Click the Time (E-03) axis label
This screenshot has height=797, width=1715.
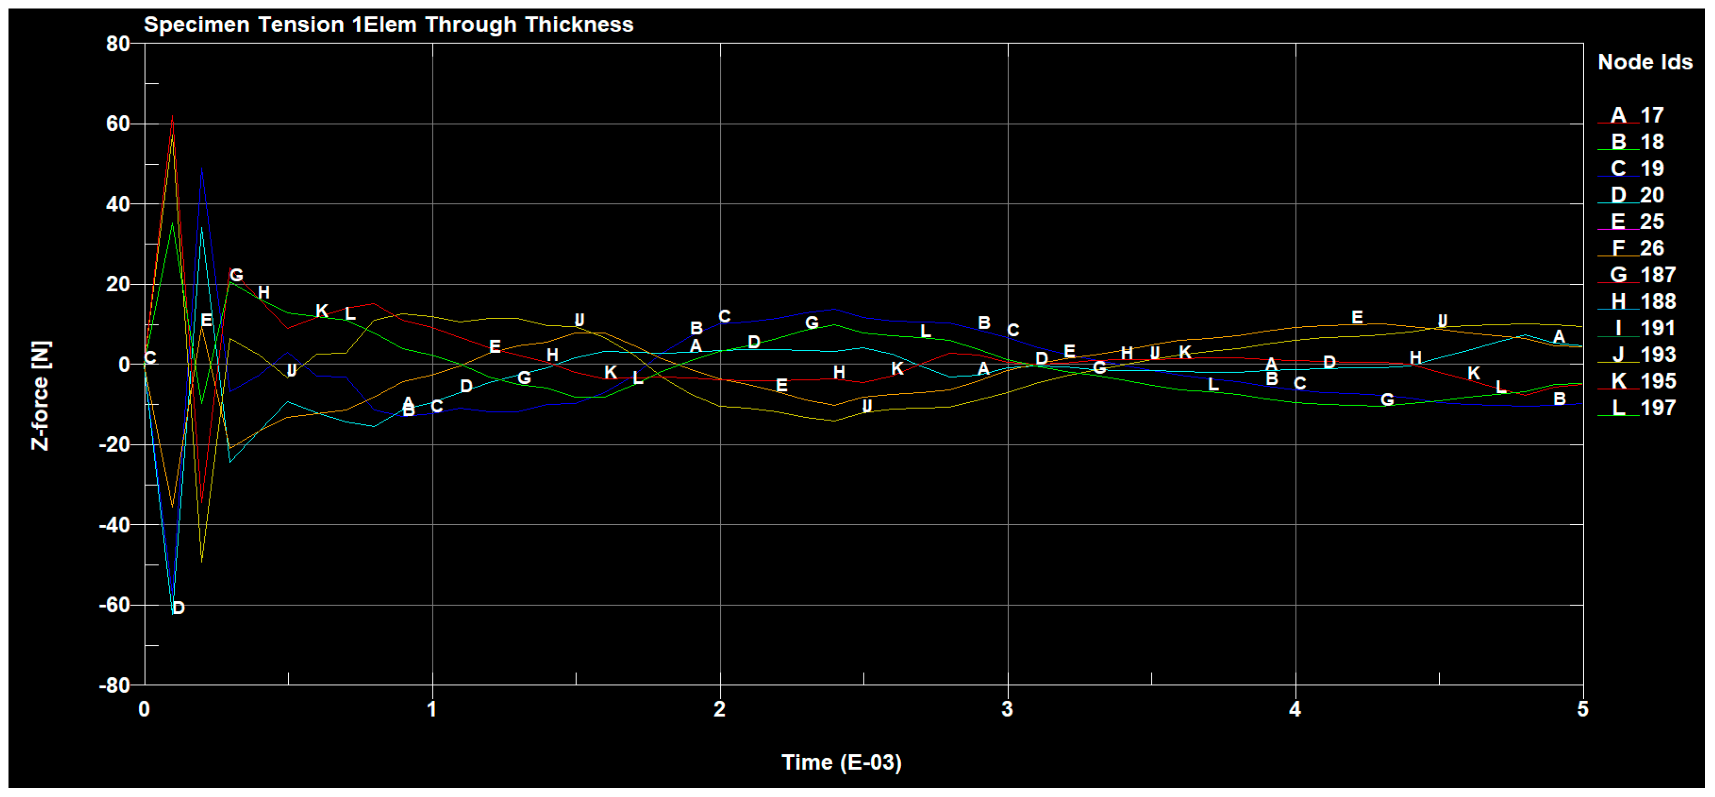[841, 762]
